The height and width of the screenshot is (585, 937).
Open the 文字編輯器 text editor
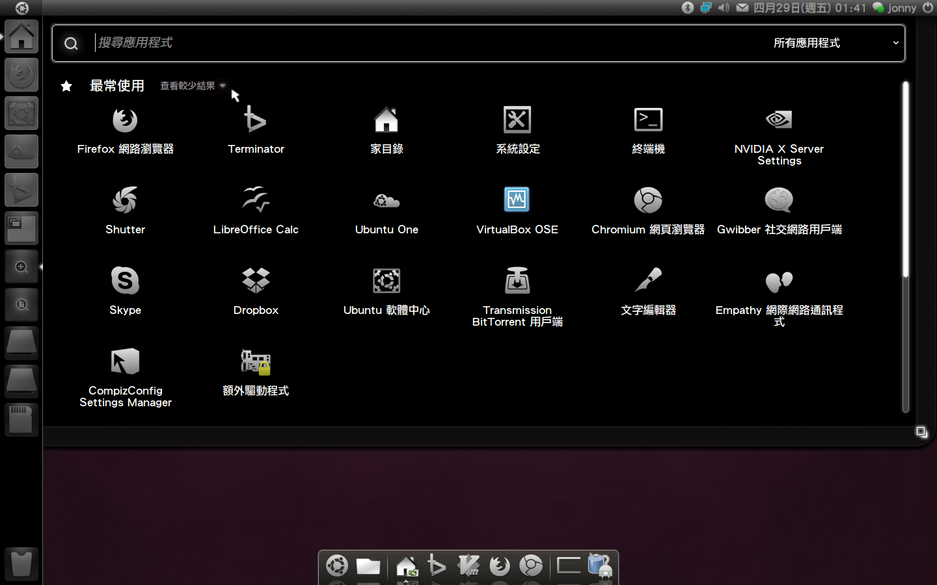[648, 292]
